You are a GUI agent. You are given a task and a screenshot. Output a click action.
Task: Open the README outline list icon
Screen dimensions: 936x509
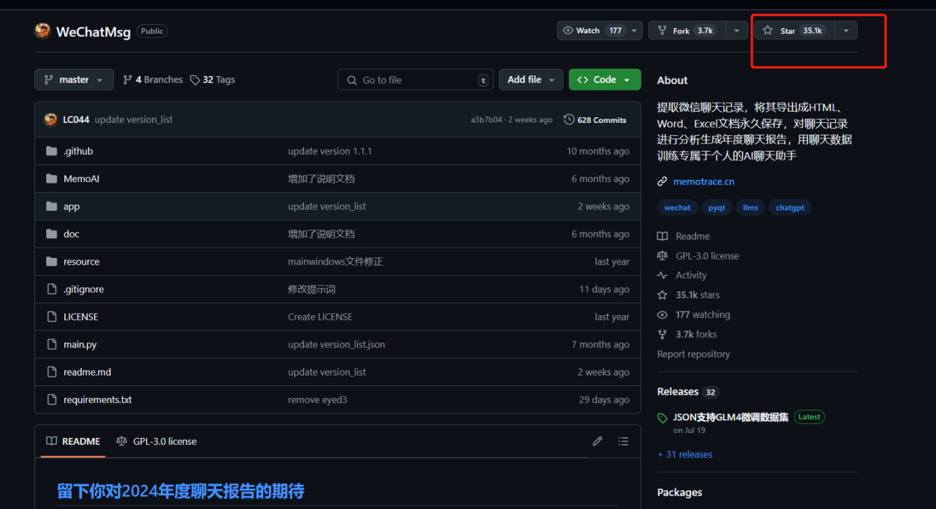click(x=623, y=441)
